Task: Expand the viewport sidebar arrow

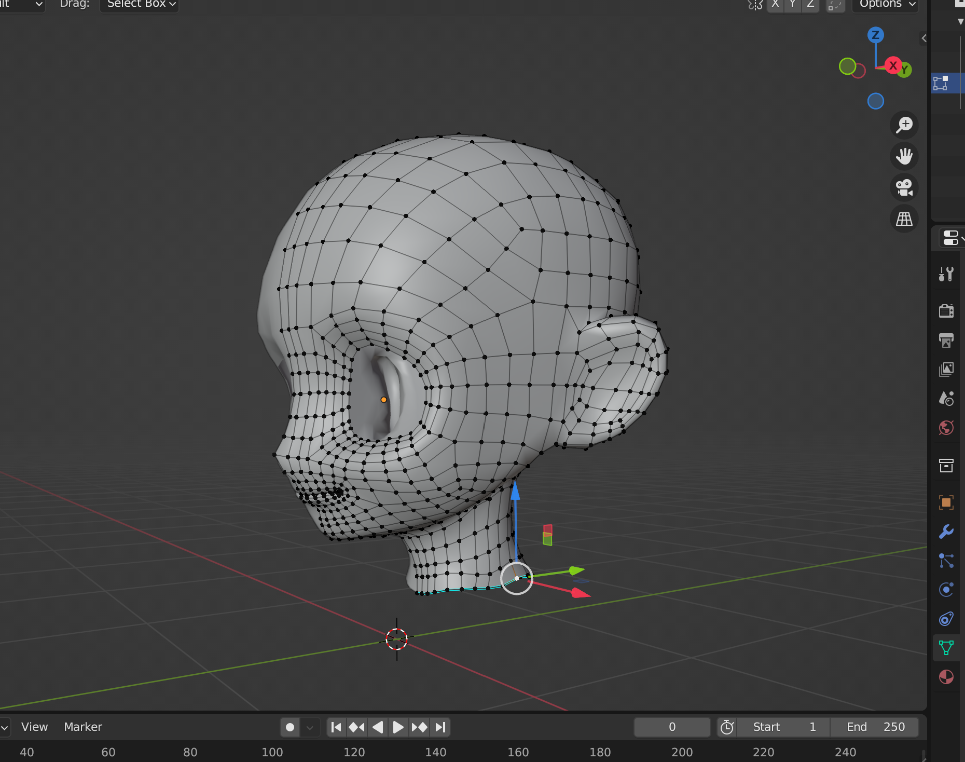Action: coord(923,38)
